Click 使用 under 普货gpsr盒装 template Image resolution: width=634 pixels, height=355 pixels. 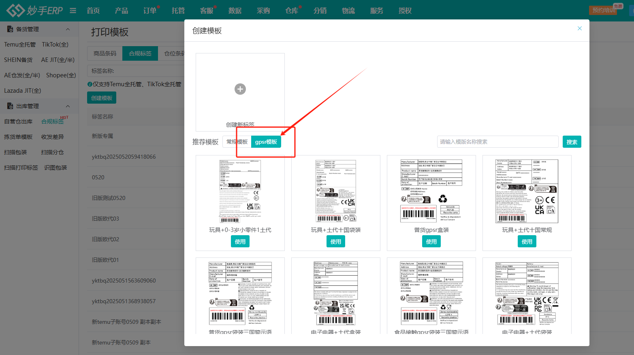pyautogui.click(x=431, y=242)
